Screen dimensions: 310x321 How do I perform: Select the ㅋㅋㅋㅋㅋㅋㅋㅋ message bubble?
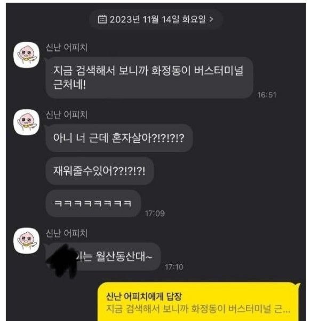(x=93, y=203)
